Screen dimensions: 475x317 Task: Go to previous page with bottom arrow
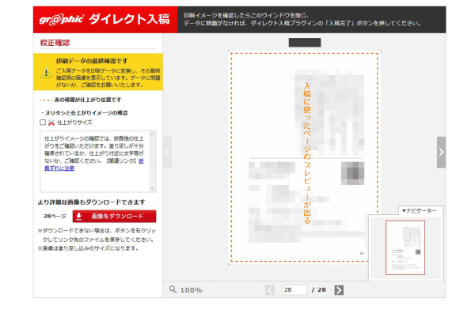270,290
